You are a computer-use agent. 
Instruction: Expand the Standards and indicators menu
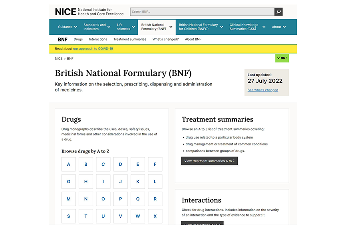[97, 27]
